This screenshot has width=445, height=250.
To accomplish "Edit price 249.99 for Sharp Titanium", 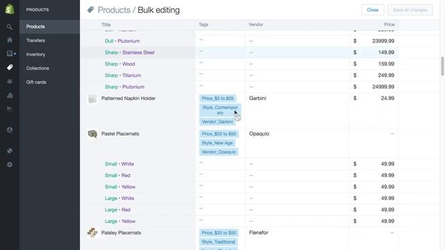I will [374, 76].
